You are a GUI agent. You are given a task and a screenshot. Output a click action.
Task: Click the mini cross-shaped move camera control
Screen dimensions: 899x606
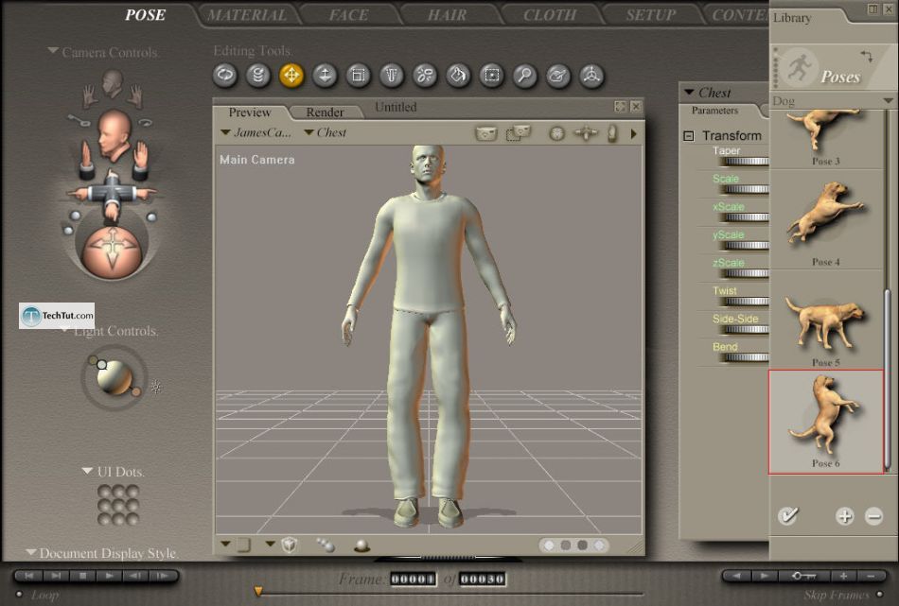[586, 134]
